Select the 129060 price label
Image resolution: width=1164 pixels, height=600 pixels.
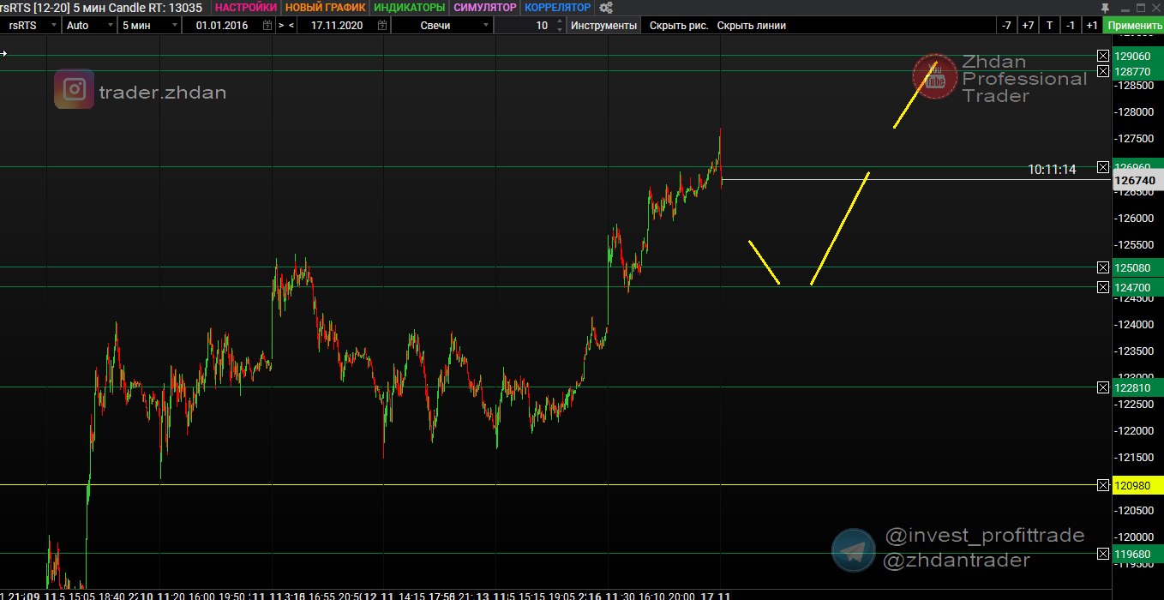click(1137, 56)
